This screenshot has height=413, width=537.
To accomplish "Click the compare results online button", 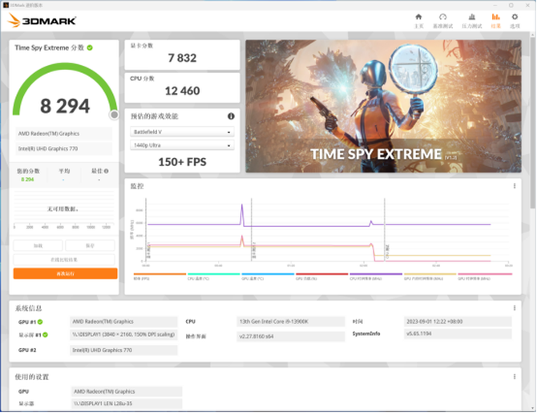I will click(64, 260).
